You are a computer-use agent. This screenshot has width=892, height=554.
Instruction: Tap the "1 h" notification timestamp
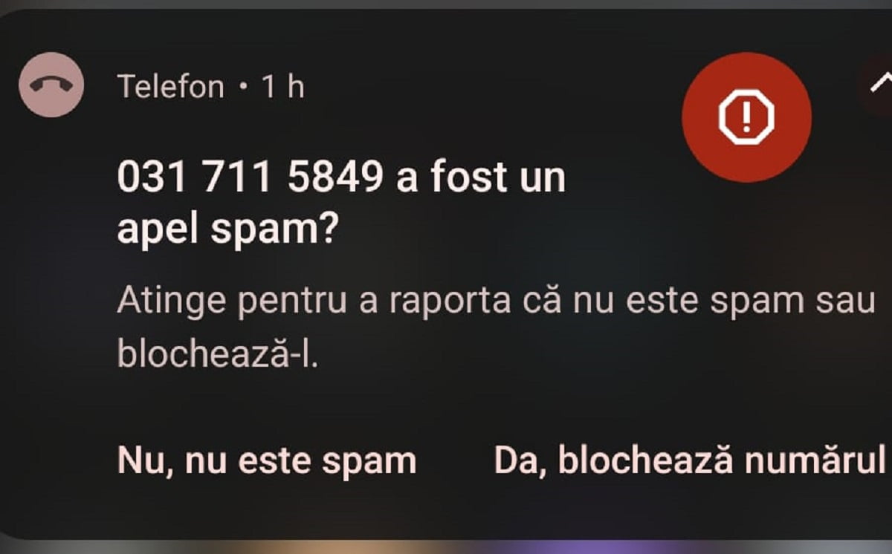pyautogui.click(x=282, y=87)
